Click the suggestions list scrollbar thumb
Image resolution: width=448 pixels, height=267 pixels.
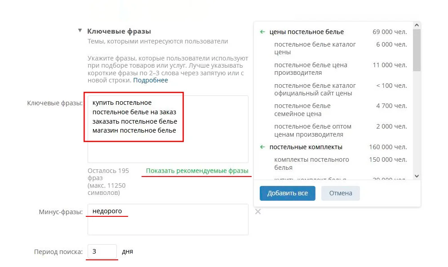pos(417,50)
